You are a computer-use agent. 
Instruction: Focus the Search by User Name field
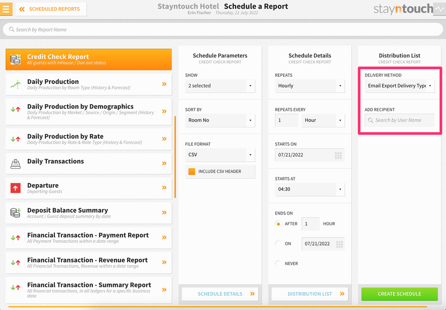point(399,120)
